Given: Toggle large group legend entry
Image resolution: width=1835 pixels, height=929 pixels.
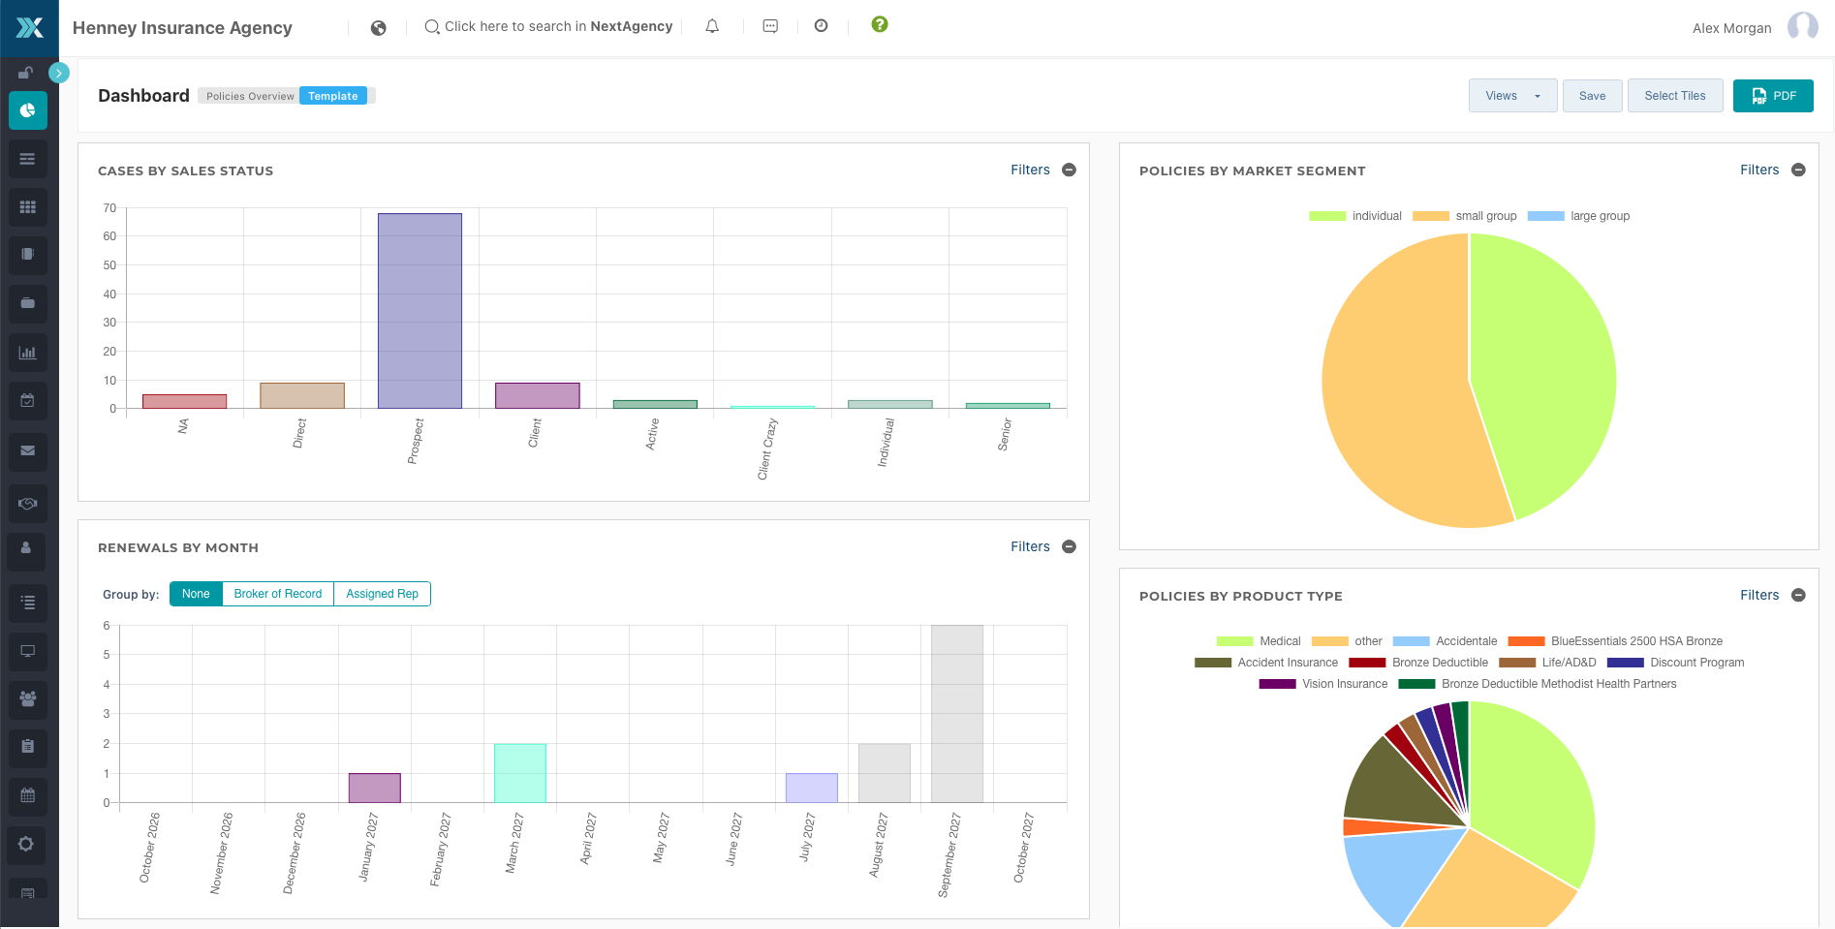Looking at the screenshot, I should pyautogui.click(x=1578, y=216).
